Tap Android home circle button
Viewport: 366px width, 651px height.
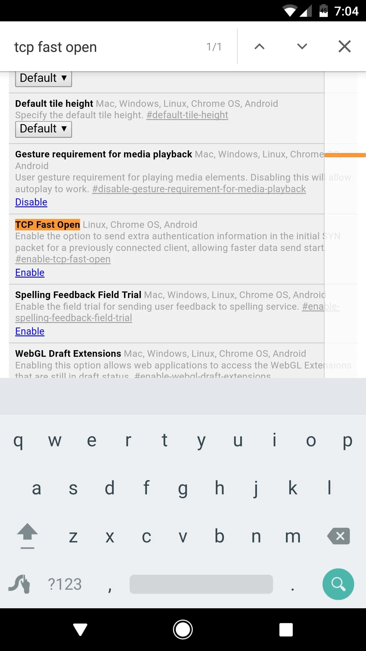(183, 630)
